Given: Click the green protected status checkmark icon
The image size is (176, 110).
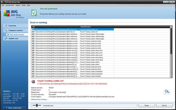Looking at the screenshot, I should [34, 13].
